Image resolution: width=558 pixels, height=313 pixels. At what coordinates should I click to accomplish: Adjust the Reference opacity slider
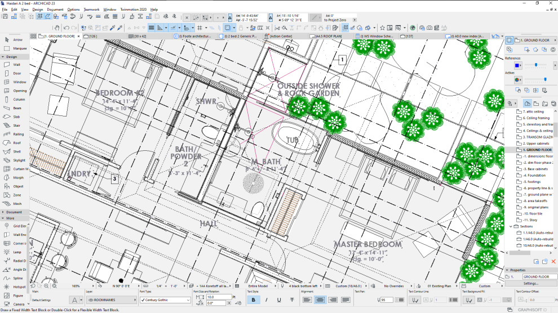pos(536,65)
